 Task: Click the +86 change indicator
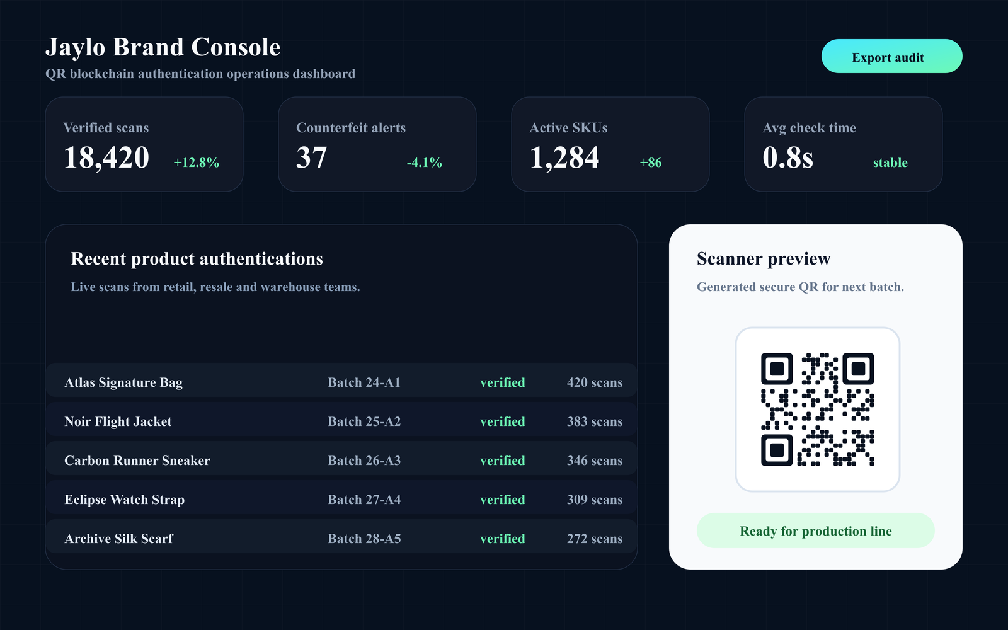tap(651, 163)
